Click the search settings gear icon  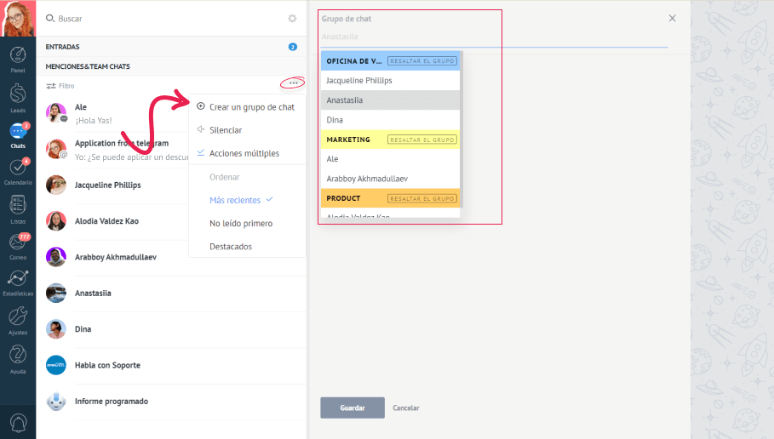pyautogui.click(x=292, y=18)
